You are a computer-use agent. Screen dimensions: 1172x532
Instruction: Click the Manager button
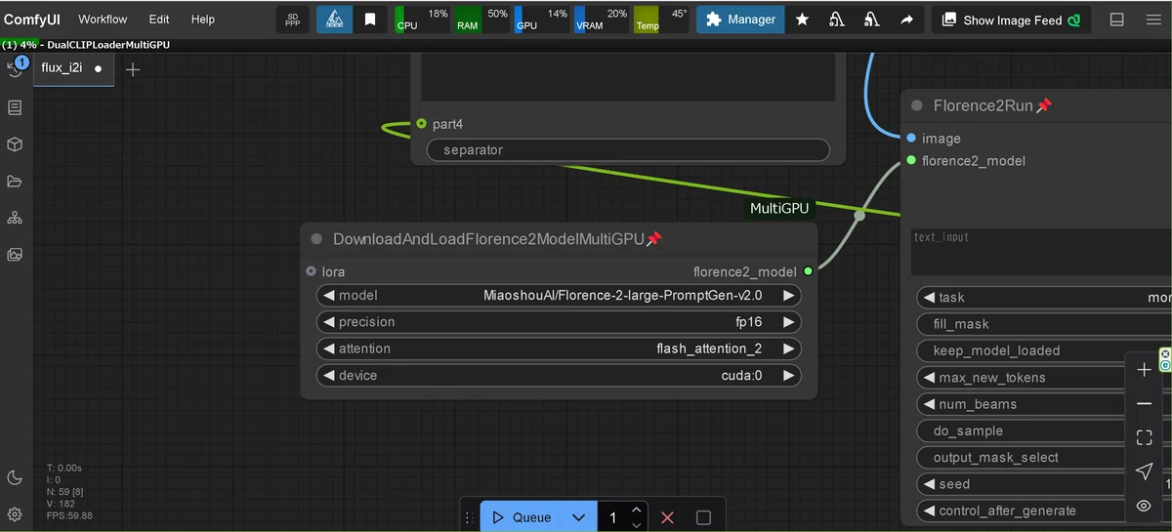[x=740, y=20]
